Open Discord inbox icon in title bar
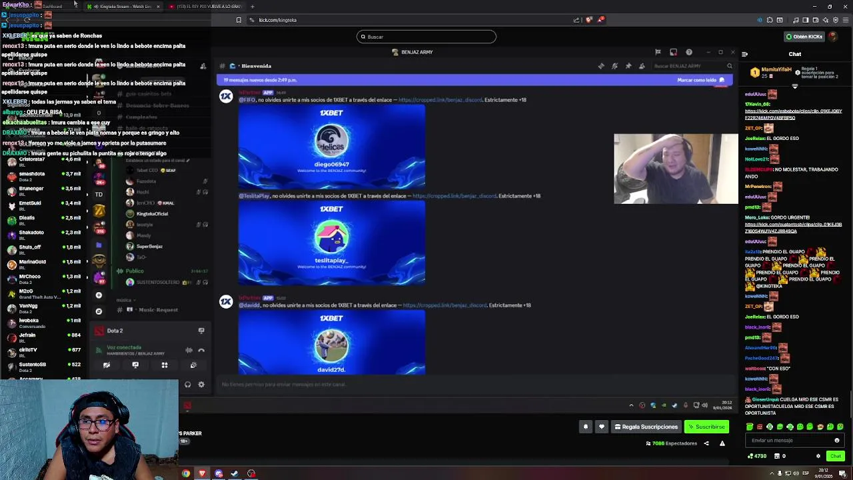The image size is (853, 480). (673, 52)
